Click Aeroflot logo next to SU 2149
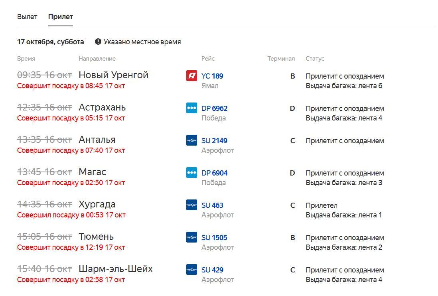Image resolution: width=438 pixels, height=296 pixels. point(191,140)
